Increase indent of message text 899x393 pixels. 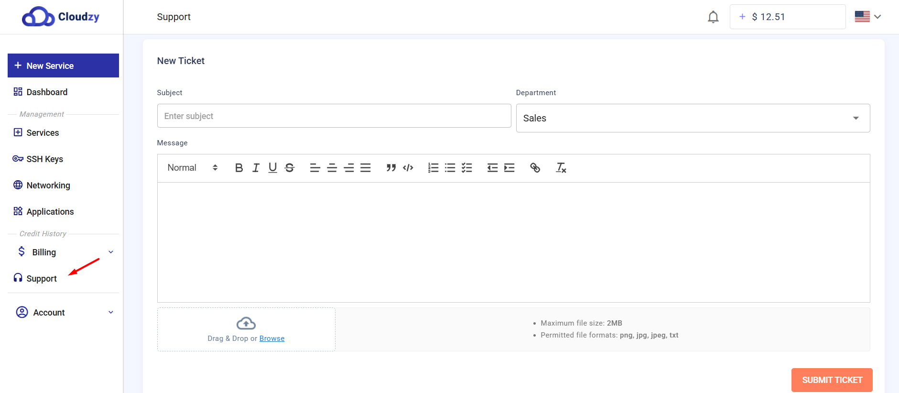coord(509,168)
